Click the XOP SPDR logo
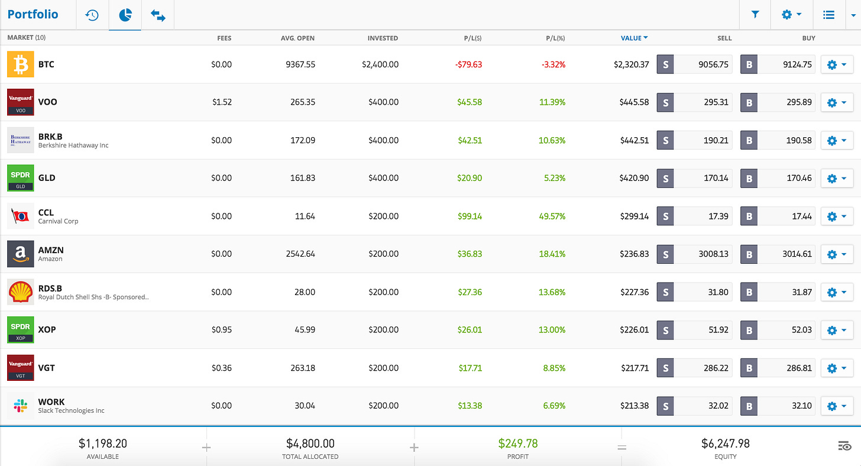This screenshot has height=466, width=861. (x=21, y=329)
